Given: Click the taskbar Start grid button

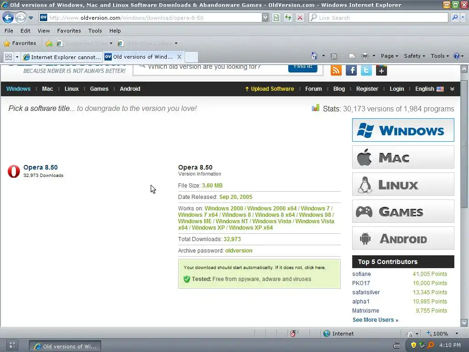Looking at the screenshot, I should [x=12, y=345].
